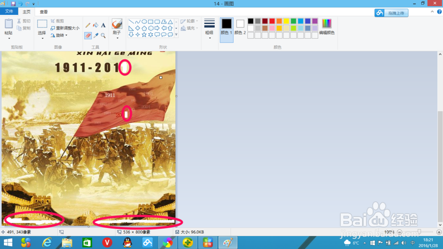Pick the purple color swatch
This screenshot has height=249, width=443.
(315, 21)
